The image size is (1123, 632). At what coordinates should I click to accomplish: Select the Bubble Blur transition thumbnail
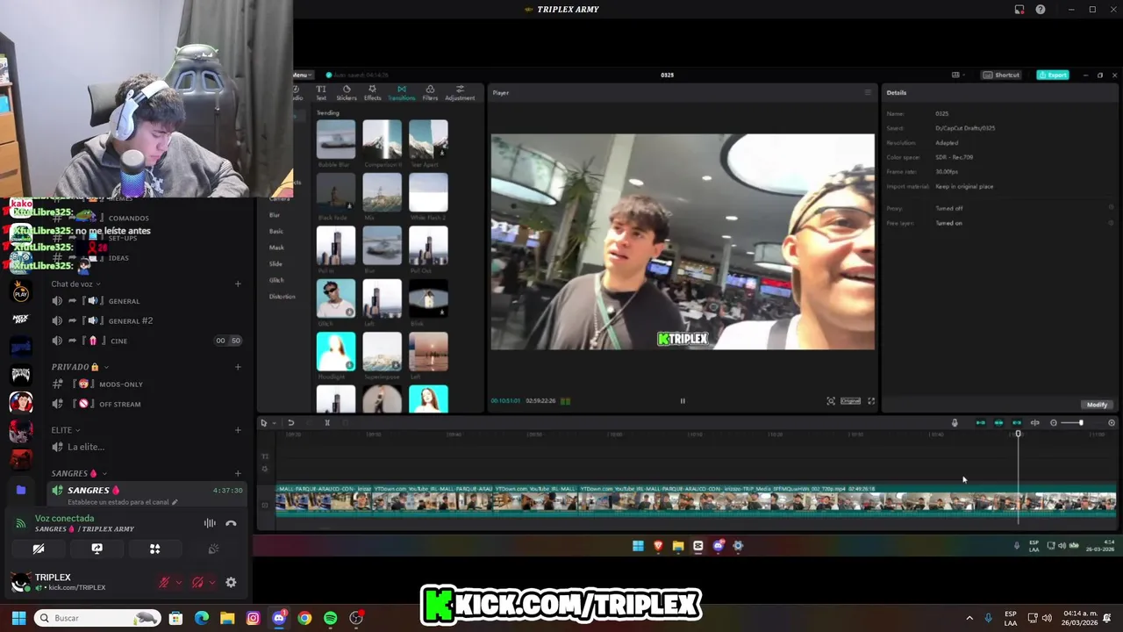[336, 140]
